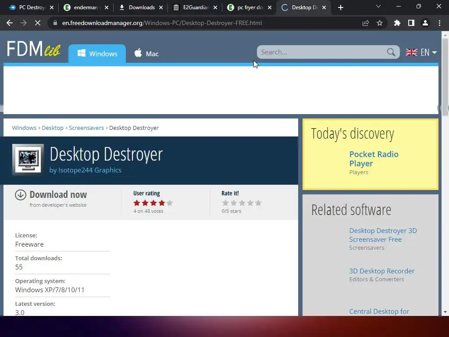Close the Desktop Destroyer tab
This screenshot has height=337, width=449.
pyautogui.click(x=324, y=7)
